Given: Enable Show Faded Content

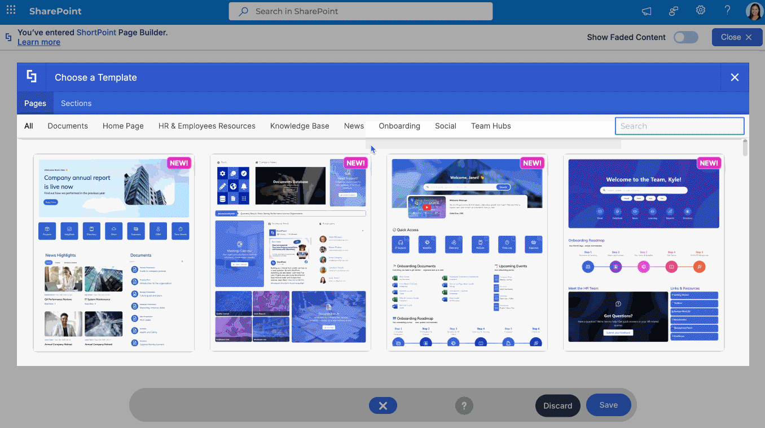Looking at the screenshot, I should point(685,37).
